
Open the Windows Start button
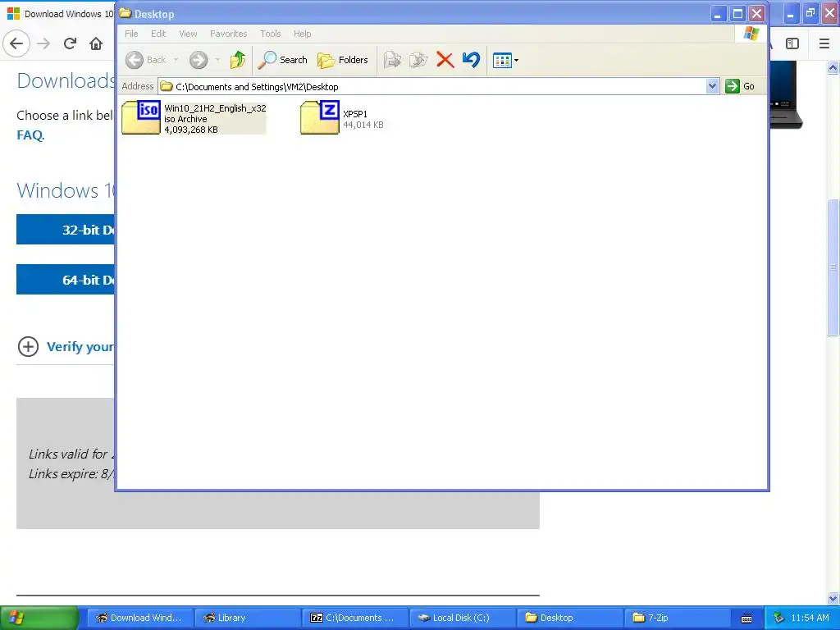tap(39, 618)
